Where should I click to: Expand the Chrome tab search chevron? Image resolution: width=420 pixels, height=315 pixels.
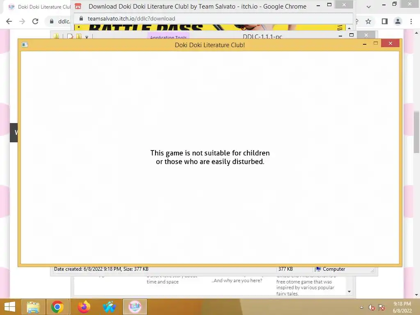coord(369,7)
